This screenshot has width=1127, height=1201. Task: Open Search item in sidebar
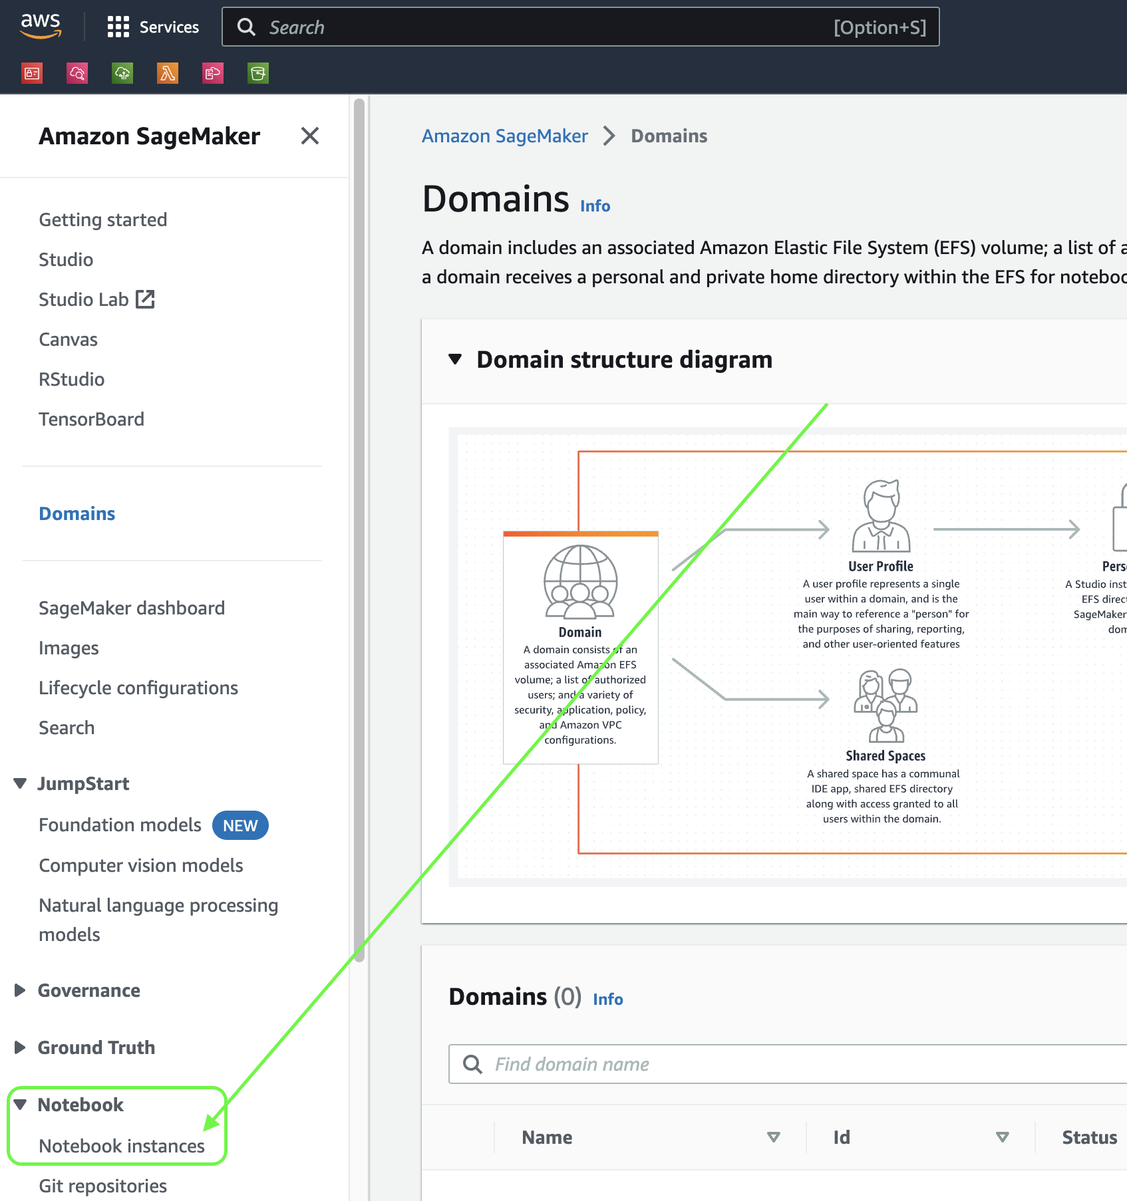[x=67, y=728]
